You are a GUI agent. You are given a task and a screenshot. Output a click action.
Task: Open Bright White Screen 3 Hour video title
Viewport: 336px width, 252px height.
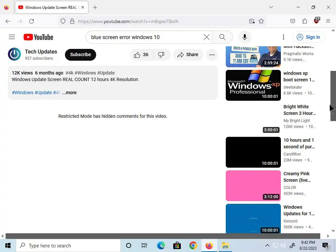pos(300,110)
